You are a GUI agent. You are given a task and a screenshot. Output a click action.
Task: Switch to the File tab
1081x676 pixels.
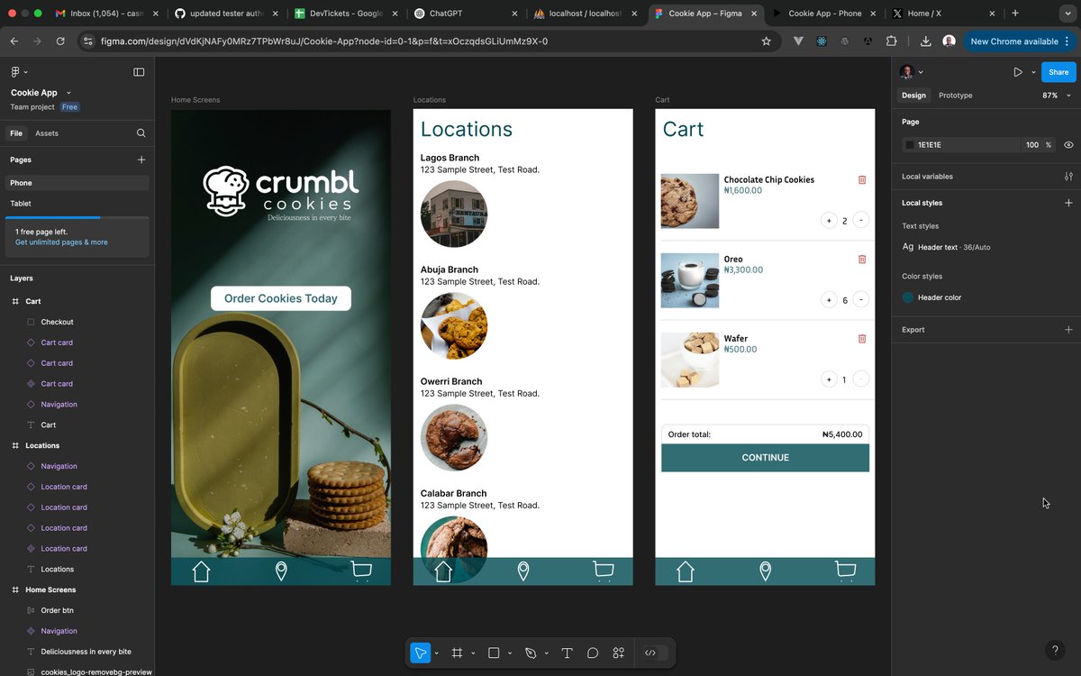click(16, 133)
